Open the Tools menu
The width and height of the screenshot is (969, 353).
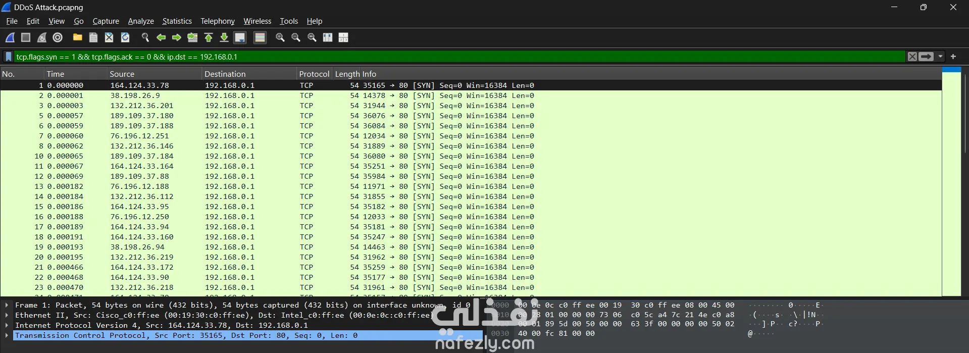(289, 21)
